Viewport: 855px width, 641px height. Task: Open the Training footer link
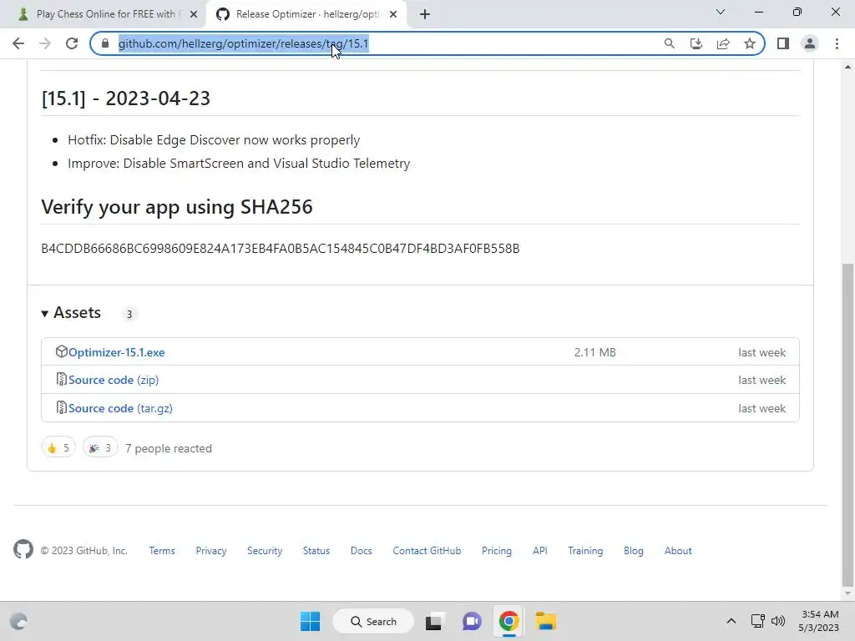(x=585, y=551)
